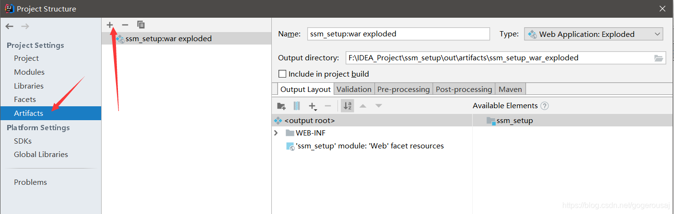Click the remove element minus in layout toolbar
Image resolution: width=674 pixels, height=214 pixels.
tap(328, 106)
